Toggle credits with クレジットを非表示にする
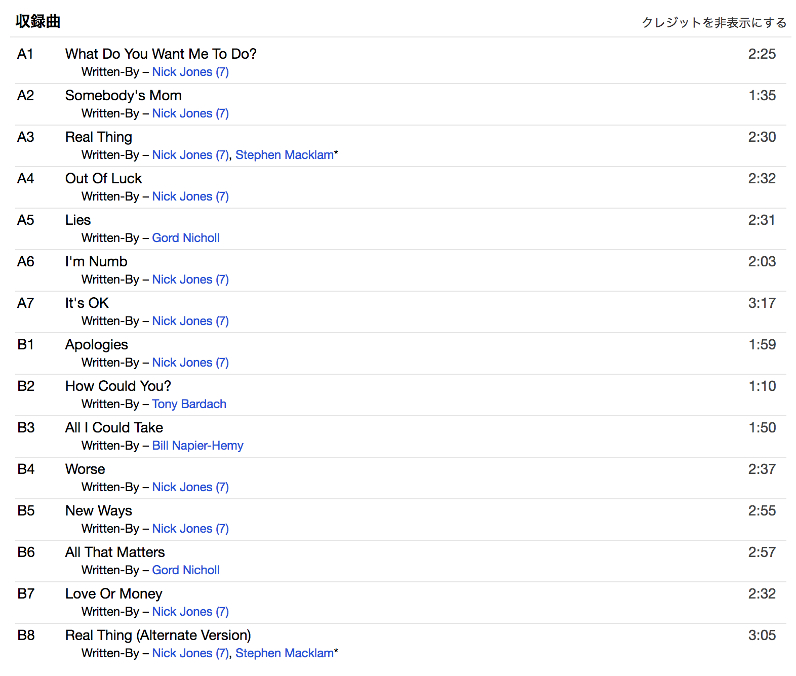This screenshot has width=796, height=676. tap(713, 23)
